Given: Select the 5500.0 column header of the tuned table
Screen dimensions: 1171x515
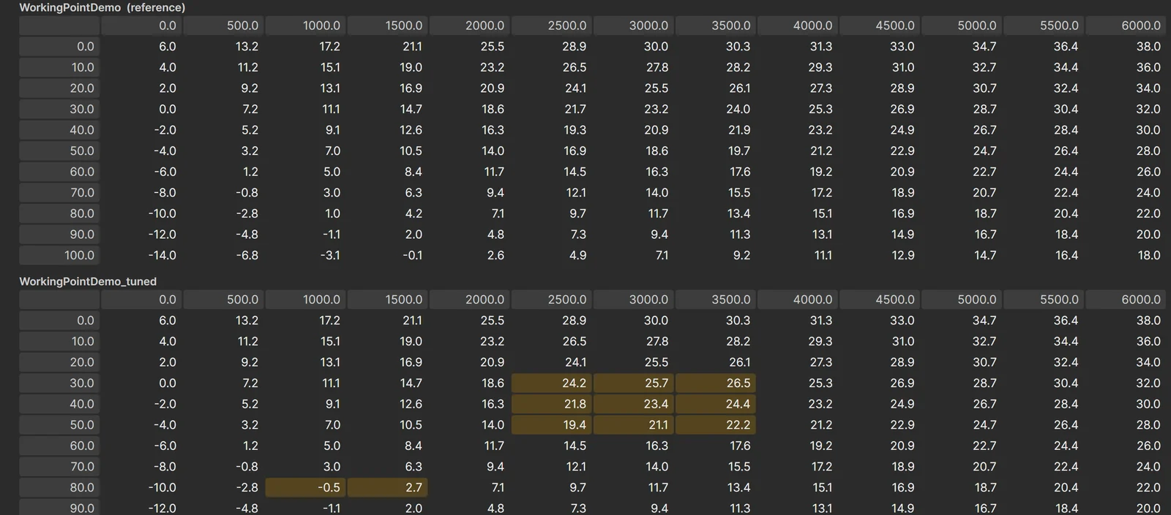Looking at the screenshot, I should tap(1044, 300).
